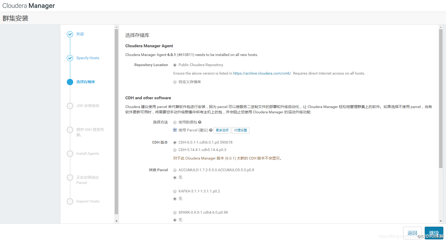Image resolution: width=446 pixels, height=241 pixels.
Task: Click the Repository Location label
Action: point(151,65)
